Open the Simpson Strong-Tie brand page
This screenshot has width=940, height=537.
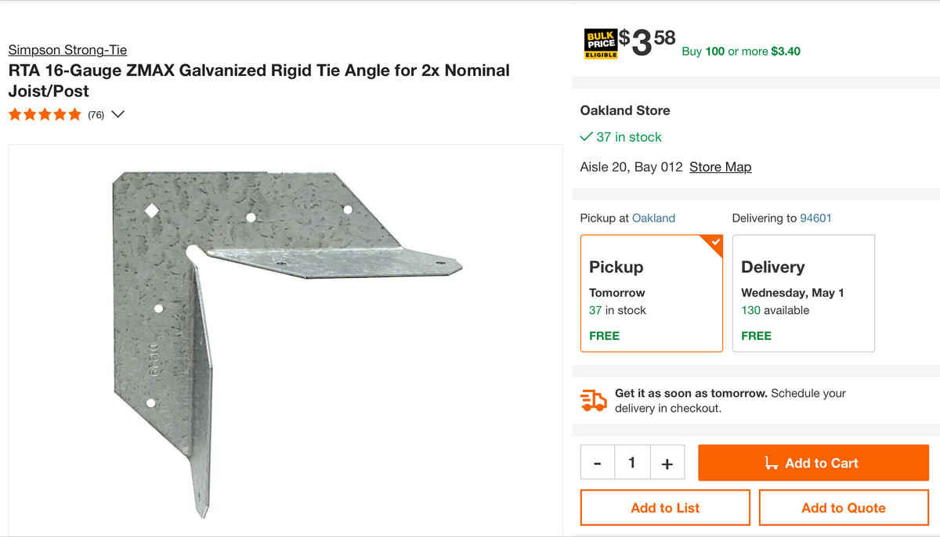[x=67, y=49]
